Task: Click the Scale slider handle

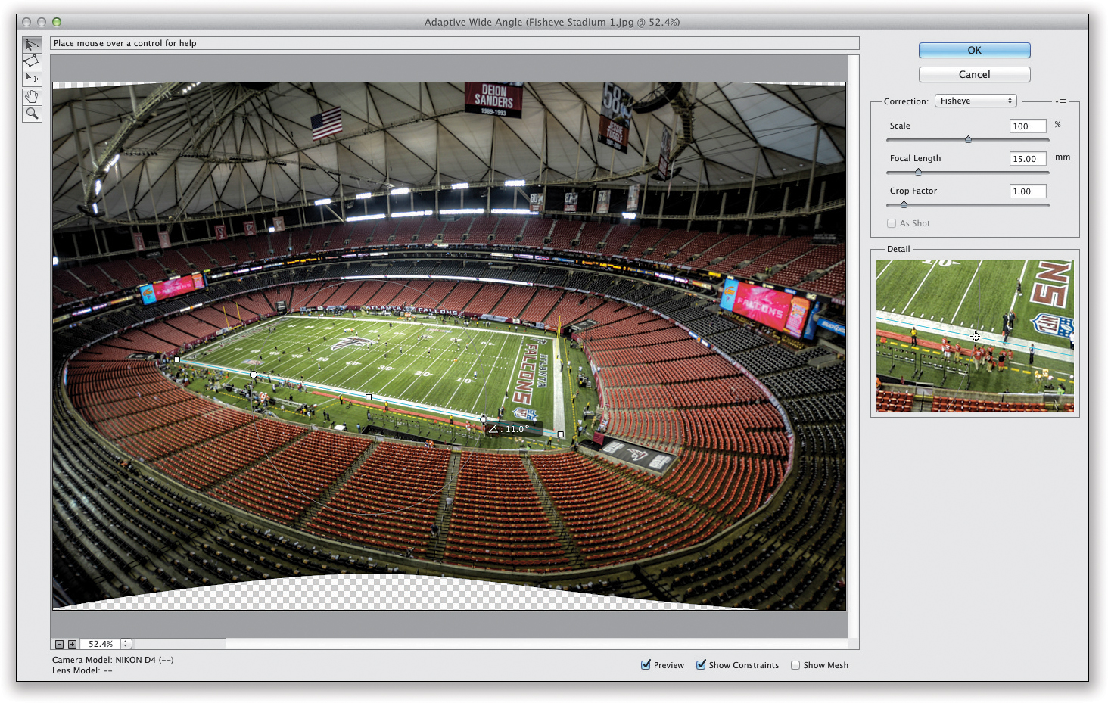Action: tap(968, 139)
